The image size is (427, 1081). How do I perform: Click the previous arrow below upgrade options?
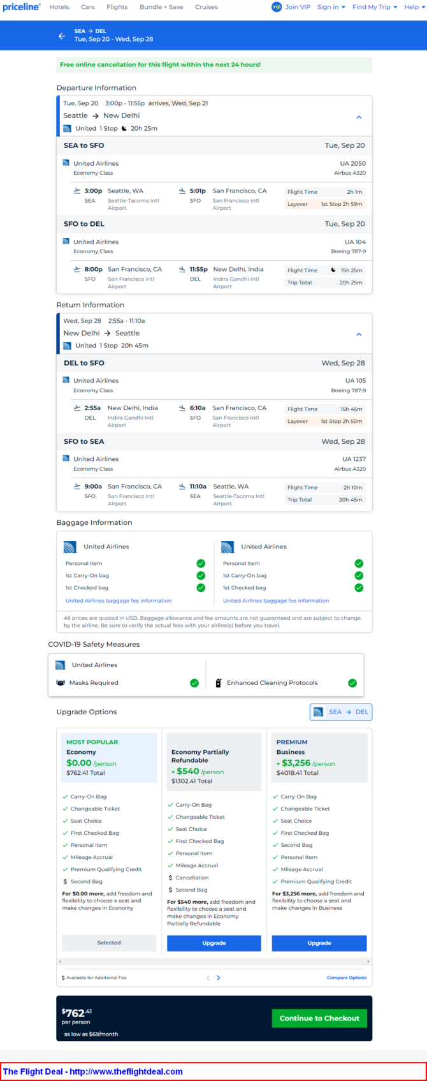click(208, 978)
